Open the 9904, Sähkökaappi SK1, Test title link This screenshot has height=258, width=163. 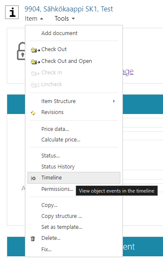point(68,9)
